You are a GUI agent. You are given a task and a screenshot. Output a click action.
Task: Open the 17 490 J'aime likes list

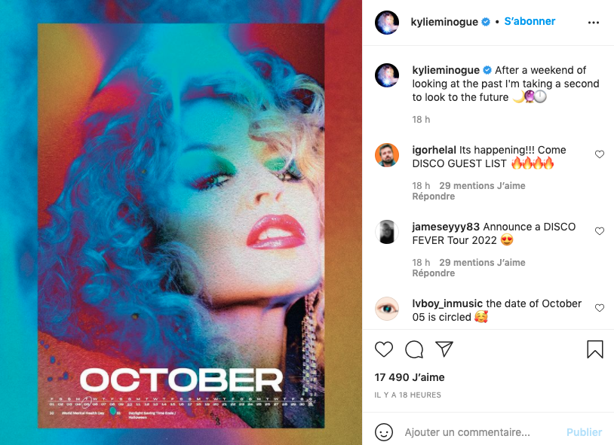pyautogui.click(x=410, y=377)
